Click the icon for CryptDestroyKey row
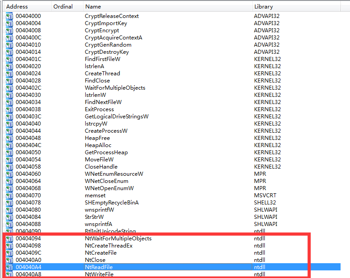 [9, 52]
